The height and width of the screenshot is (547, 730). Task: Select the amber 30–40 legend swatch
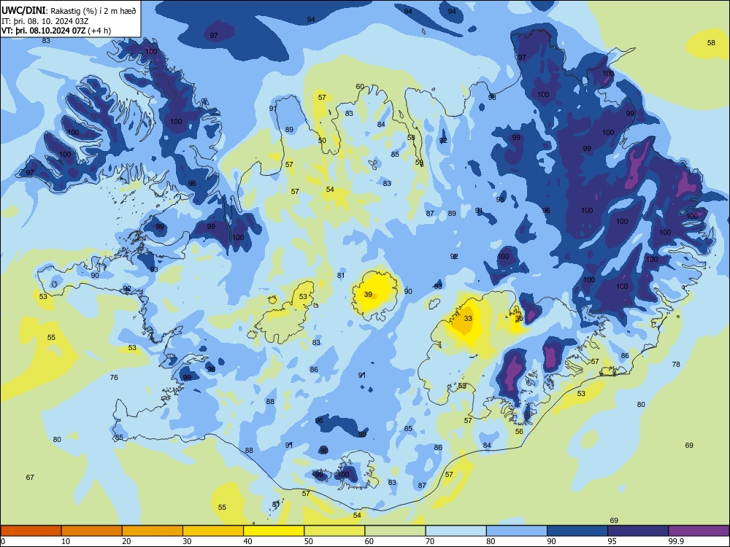[213, 531]
